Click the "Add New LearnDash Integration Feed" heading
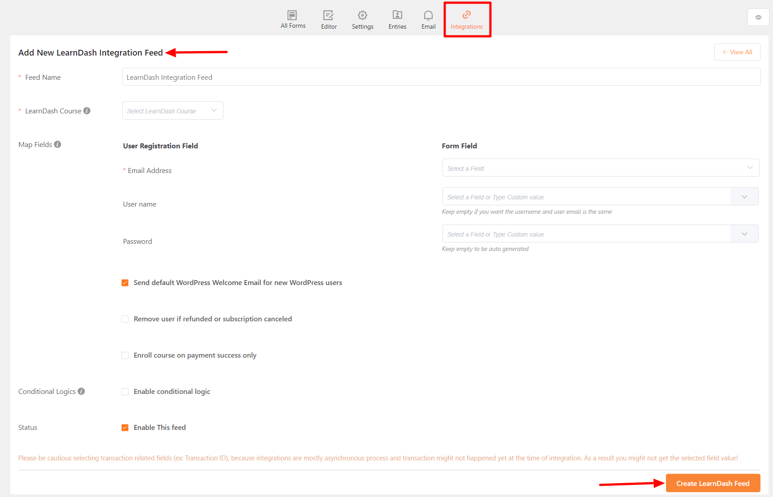 point(90,52)
